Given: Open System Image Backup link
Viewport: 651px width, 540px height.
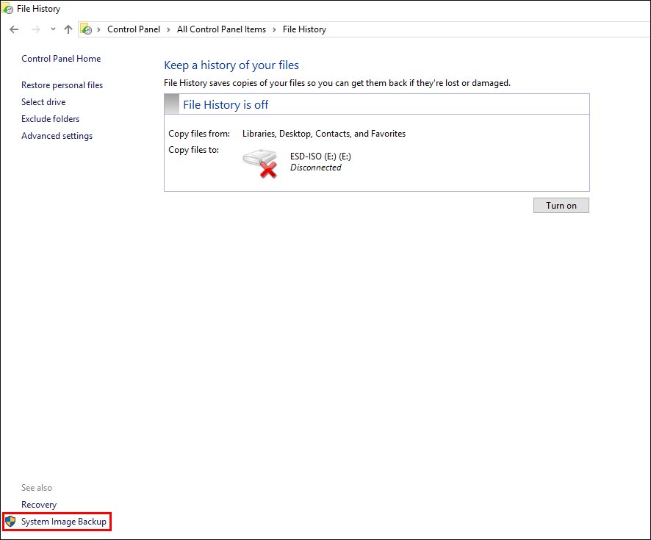Looking at the screenshot, I should coord(63,522).
